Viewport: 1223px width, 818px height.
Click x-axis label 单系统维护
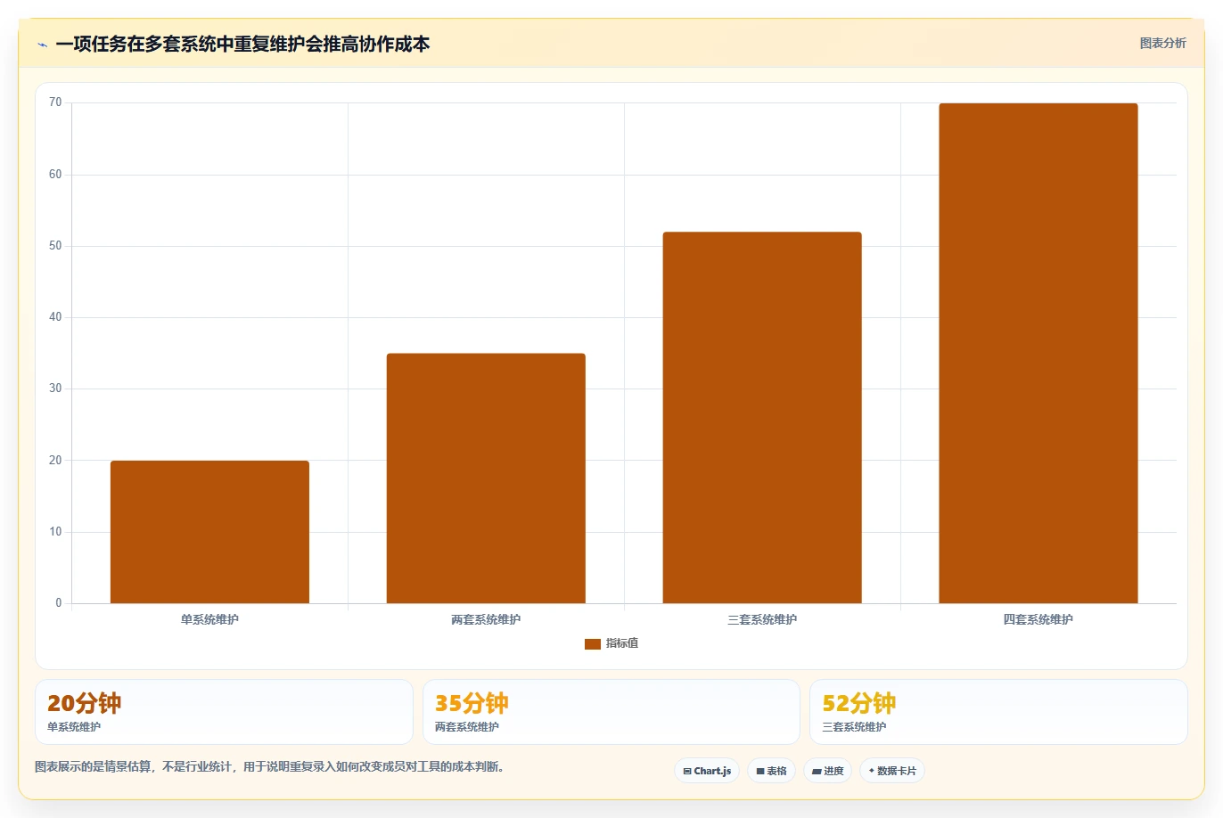click(209, 619)
